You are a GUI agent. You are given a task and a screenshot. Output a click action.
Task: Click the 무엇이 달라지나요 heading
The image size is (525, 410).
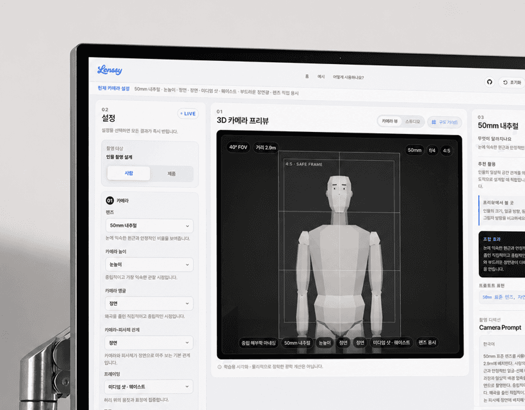(494, 138)
